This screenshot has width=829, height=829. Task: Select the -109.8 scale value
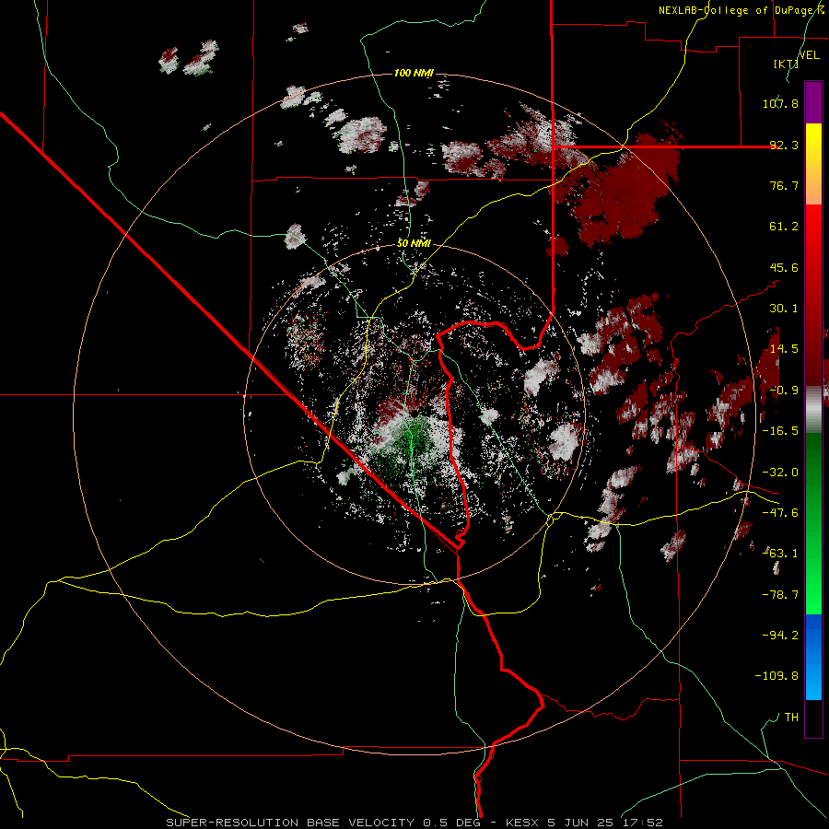point(776,676)
